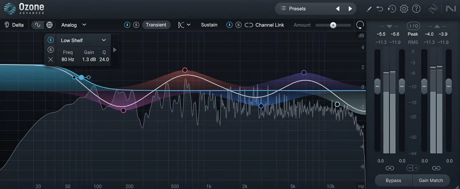Viewport: 460px width, 189px height.
Task: Select the red EQ node near 600 Hz
Action: (185, 70)
